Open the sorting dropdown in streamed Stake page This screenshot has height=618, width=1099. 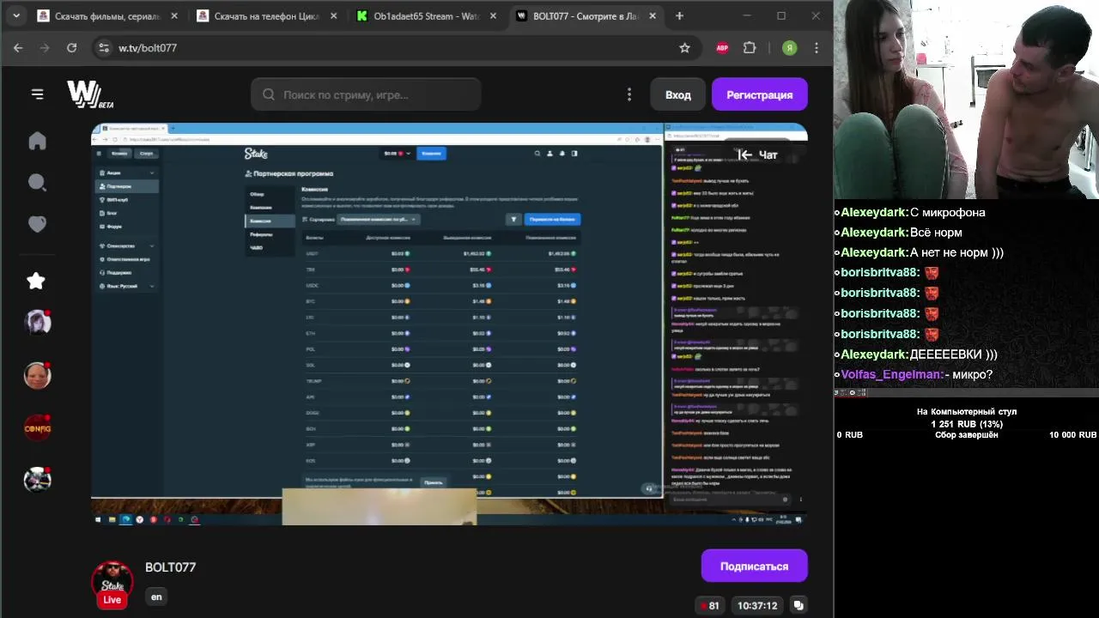click(378, 219)
